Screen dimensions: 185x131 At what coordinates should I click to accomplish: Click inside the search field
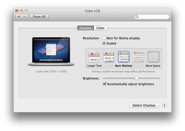152,17
